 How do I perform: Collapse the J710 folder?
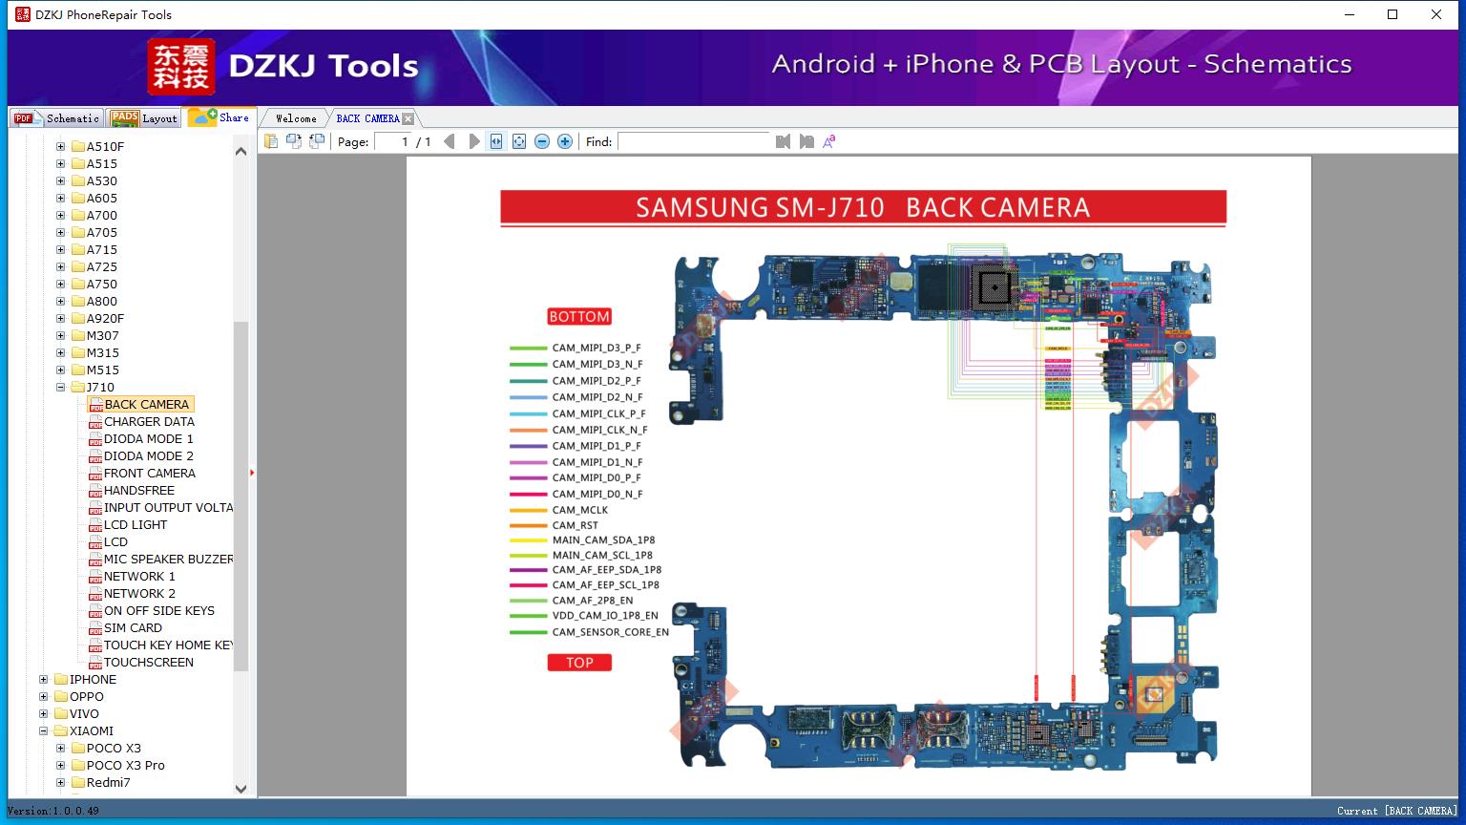tap(61, 388)
